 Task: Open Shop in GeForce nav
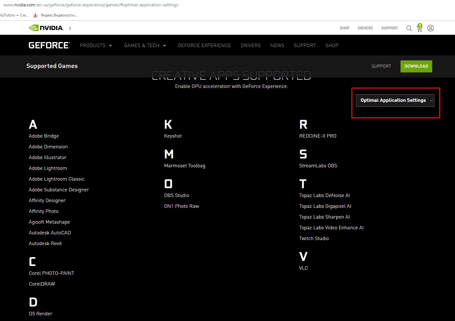[x=332, y=46]
